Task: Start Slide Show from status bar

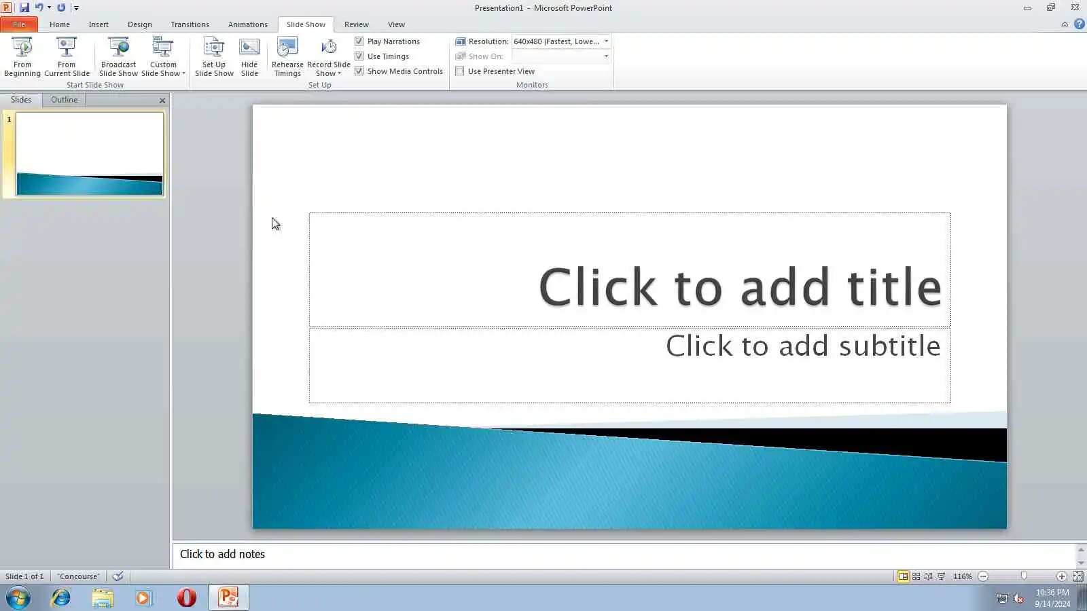Action: tap(942, 576)
